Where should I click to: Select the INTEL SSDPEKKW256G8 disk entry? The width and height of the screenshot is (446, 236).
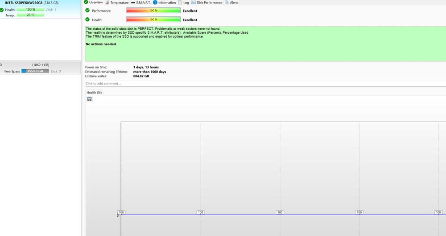click(x=41, y=9)
